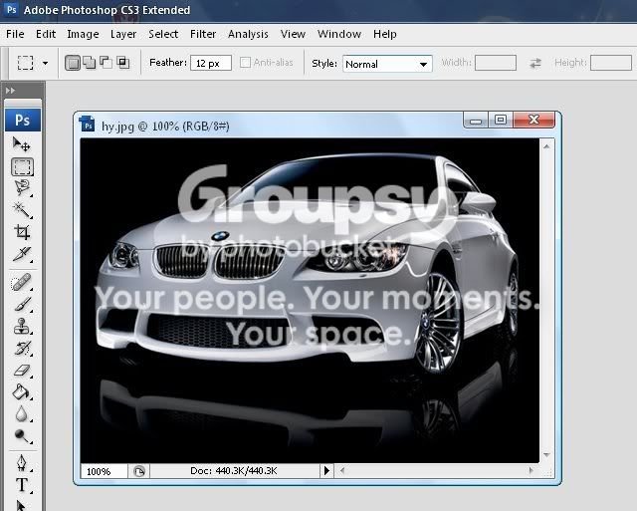Open the Edit menu

[x=46, y=34]
